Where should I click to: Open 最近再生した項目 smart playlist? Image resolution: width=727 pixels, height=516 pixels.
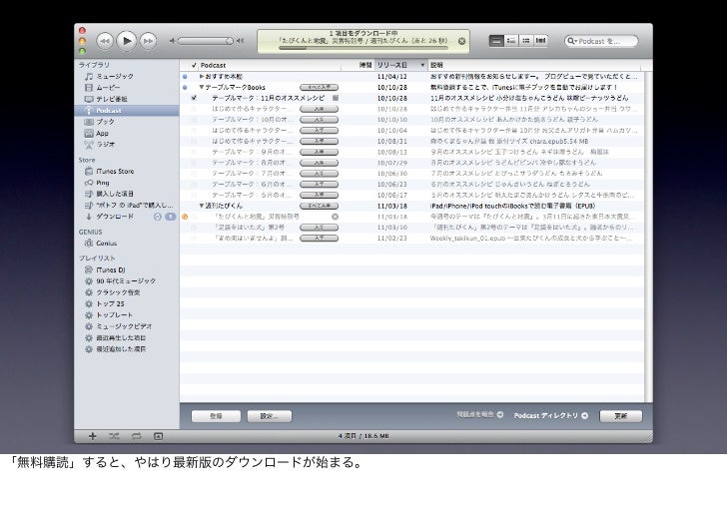tap(115, 338)
